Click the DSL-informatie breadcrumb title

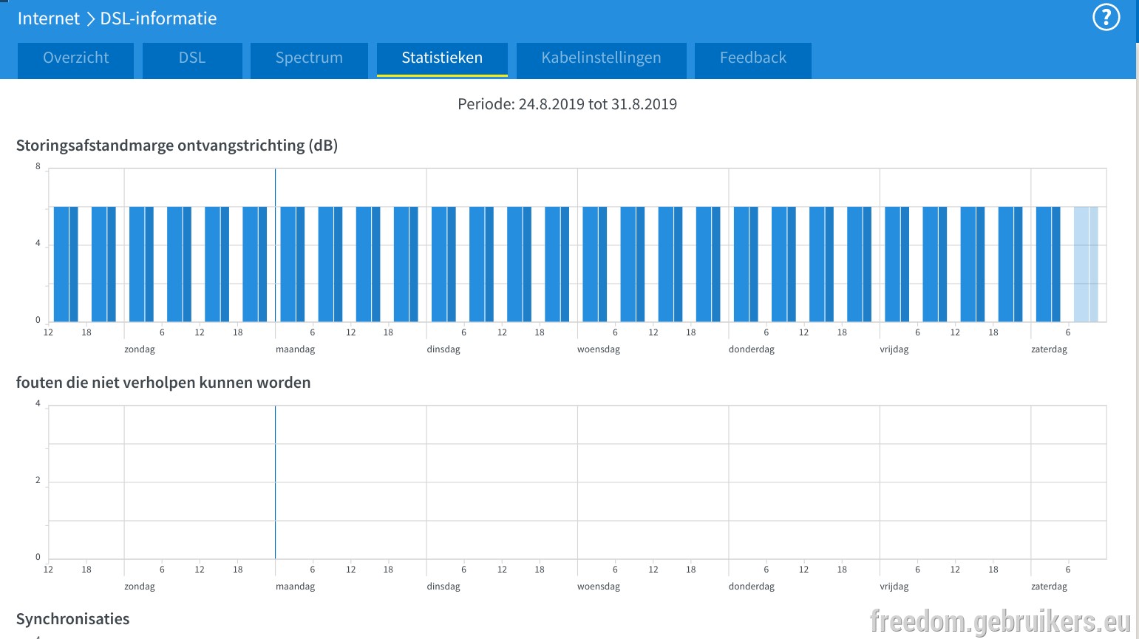coord(158,18)
